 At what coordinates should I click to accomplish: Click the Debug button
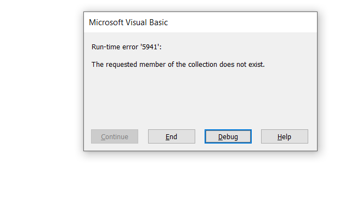click(228, 136)
